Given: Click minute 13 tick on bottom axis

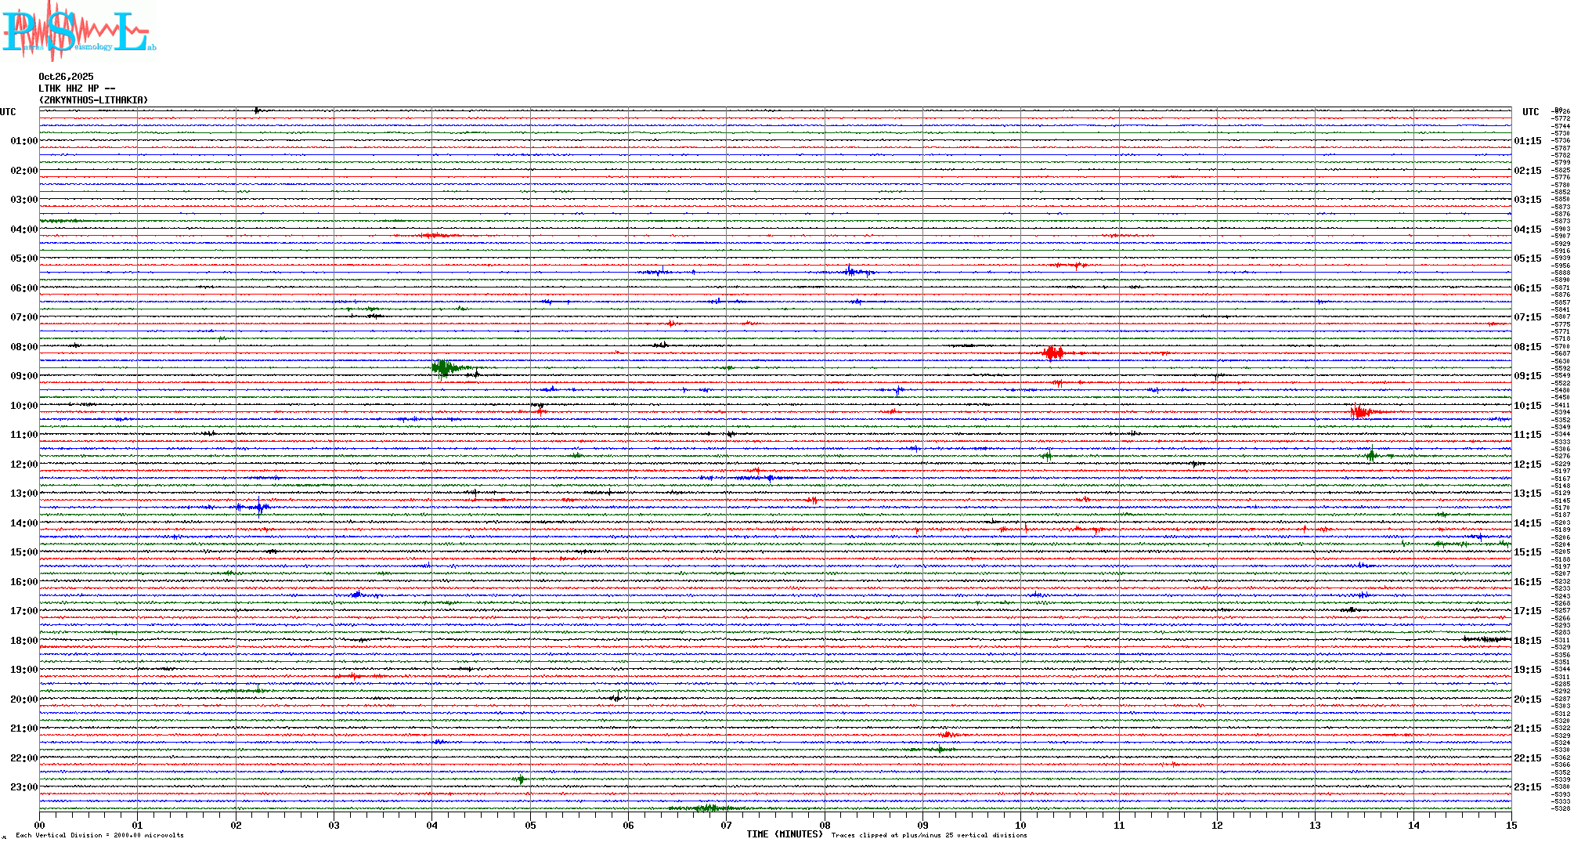Looking at the screenshot, I should (x=1315, y=825).
